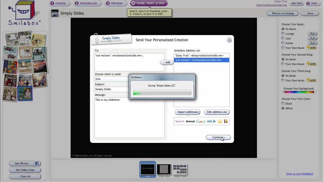Clear all photos with Clear All

(x=25, y=176)
